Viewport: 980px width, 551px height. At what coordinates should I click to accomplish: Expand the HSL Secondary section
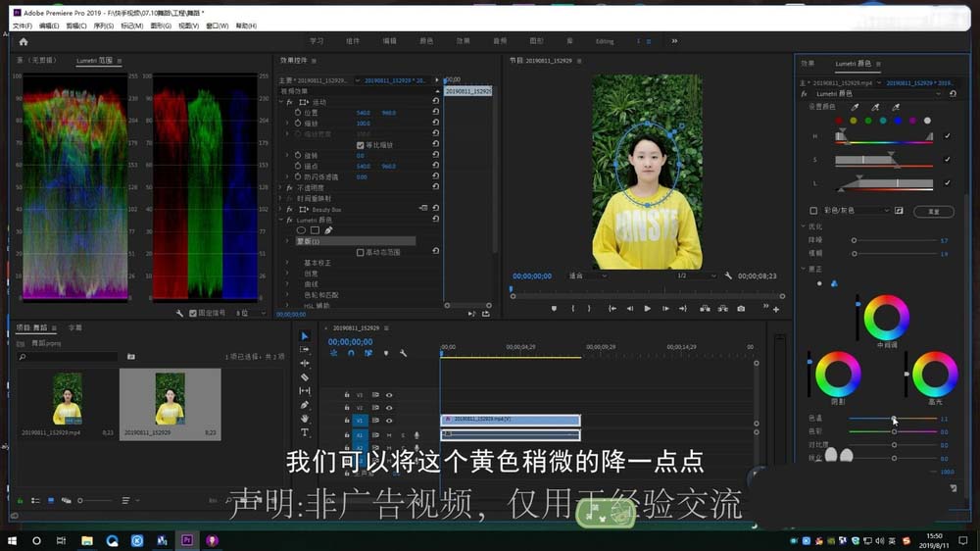[287, 305]
